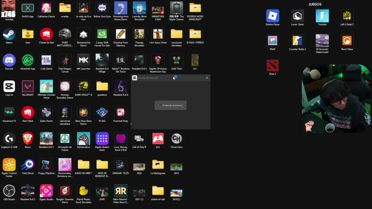Open Retro Rewind Video Store icon
Viewport: 372px width, 209px height.
point(121,191)
